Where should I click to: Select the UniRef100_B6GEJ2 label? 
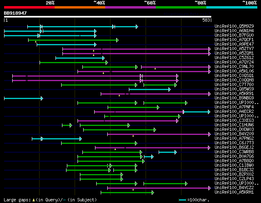click(234, 148)
